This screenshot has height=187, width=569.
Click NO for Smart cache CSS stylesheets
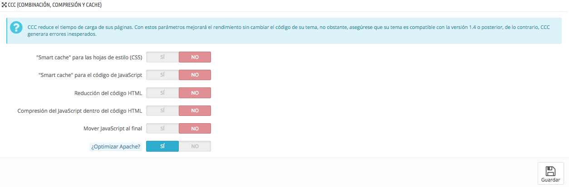[195, 57]
